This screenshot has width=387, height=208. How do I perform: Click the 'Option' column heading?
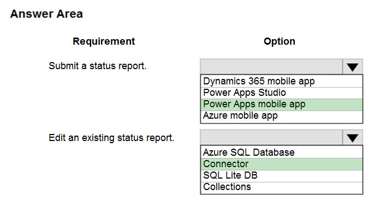(279, 41)
